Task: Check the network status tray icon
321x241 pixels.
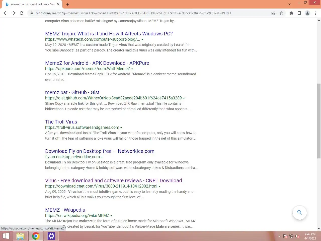Action: click(x=291, y=236)
